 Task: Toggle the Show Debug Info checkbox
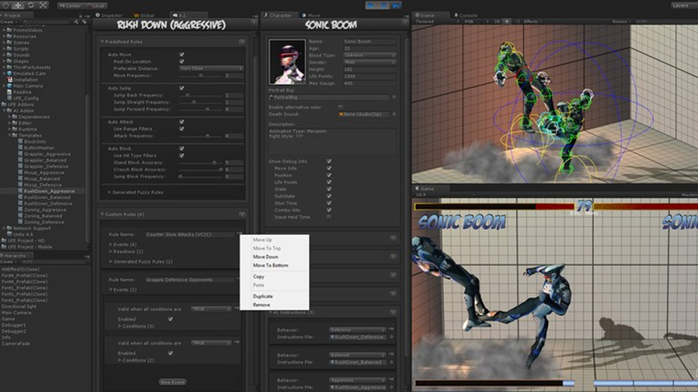(329, 161)
